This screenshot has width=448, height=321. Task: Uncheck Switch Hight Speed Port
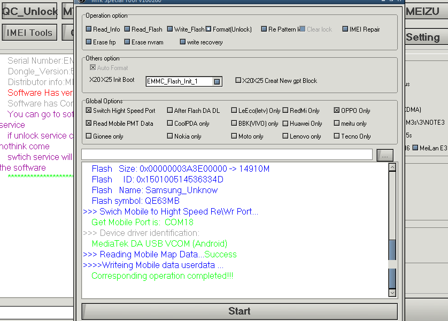click(x=121, y=110)
